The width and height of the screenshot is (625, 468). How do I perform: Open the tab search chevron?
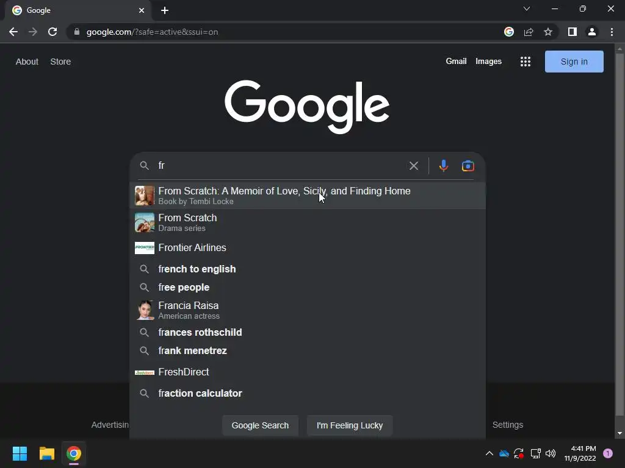coord(527,9)
